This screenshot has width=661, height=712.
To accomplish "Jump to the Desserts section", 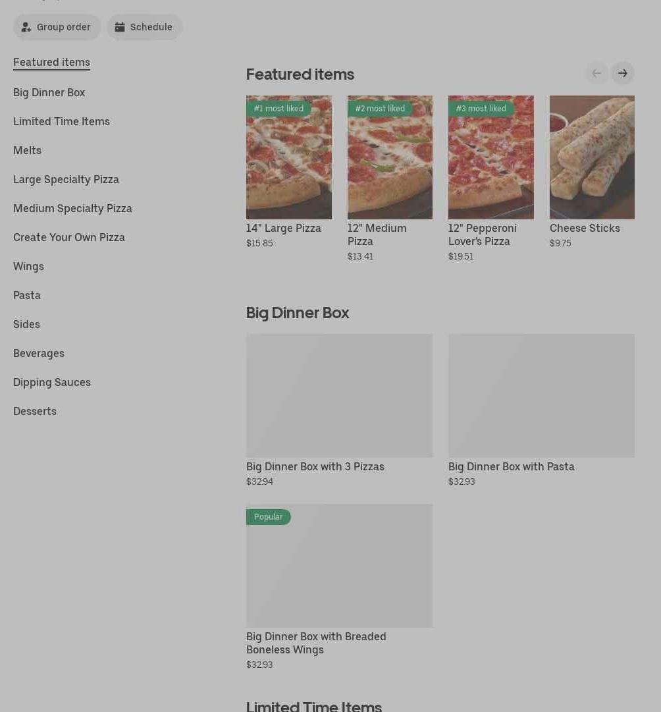I will point(35,411).
